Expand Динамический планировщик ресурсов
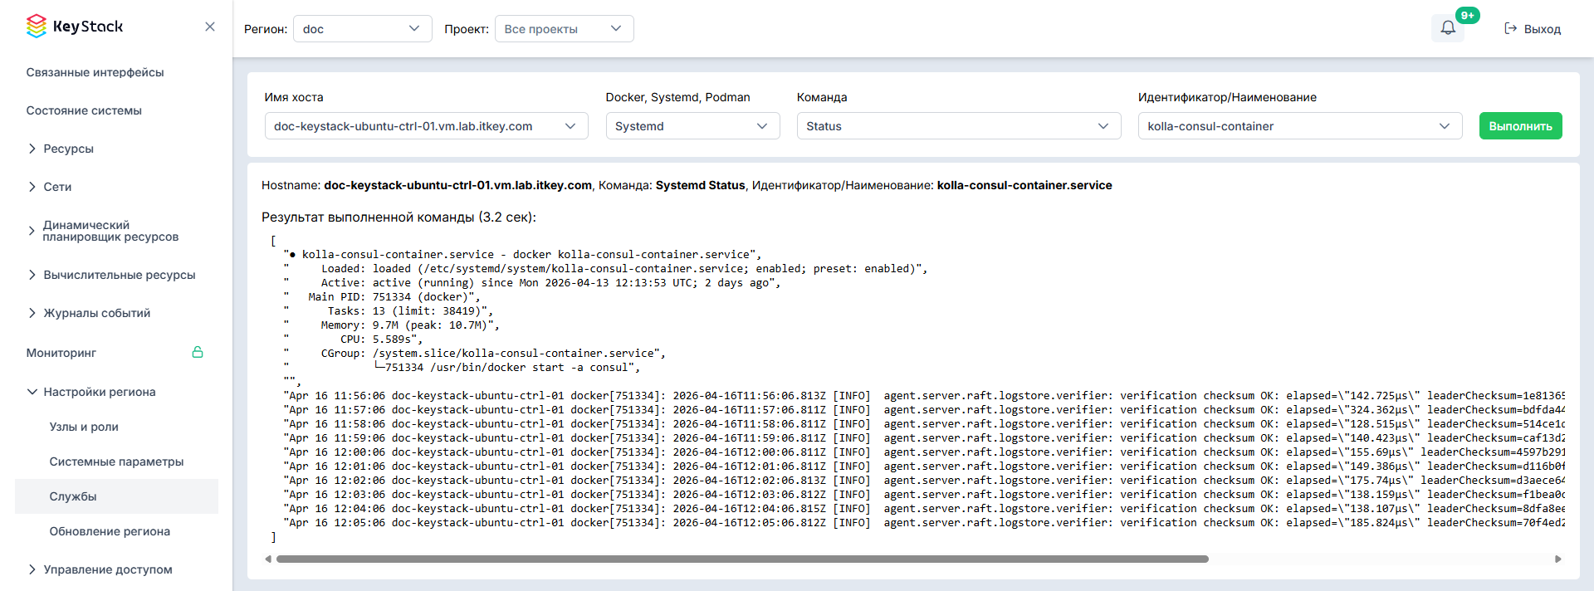 click(104, 231)
